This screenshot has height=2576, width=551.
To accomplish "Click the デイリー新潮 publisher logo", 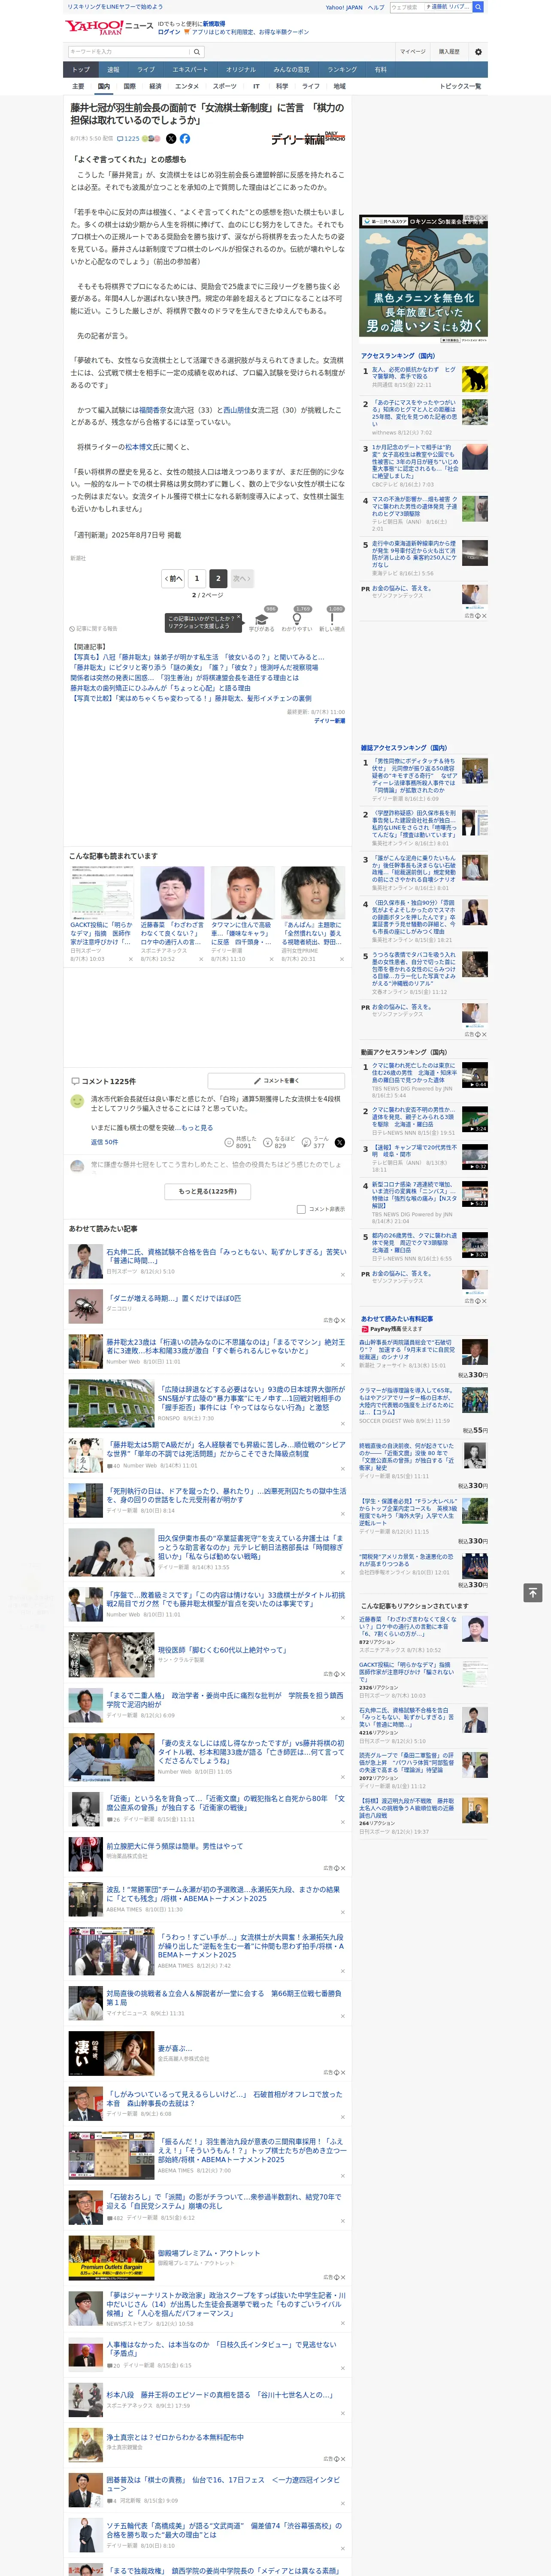I will (308, 139).
